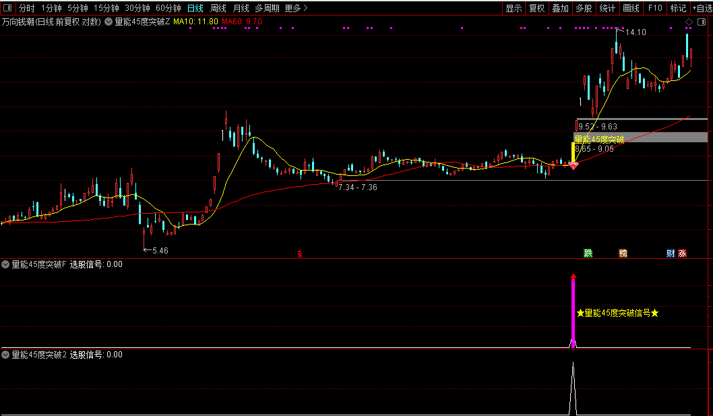Click the 8.65 - 9.05 gap label
713x416 pixels.
(x=594, y=149)
